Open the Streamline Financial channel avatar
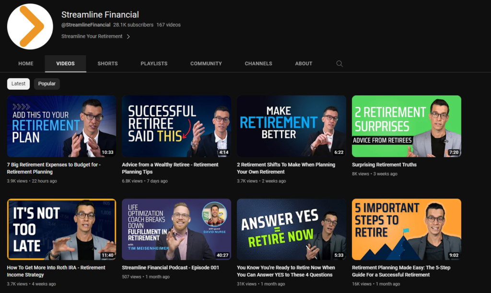The width and height of the screenshot is (491, 293). coord(30,26)
